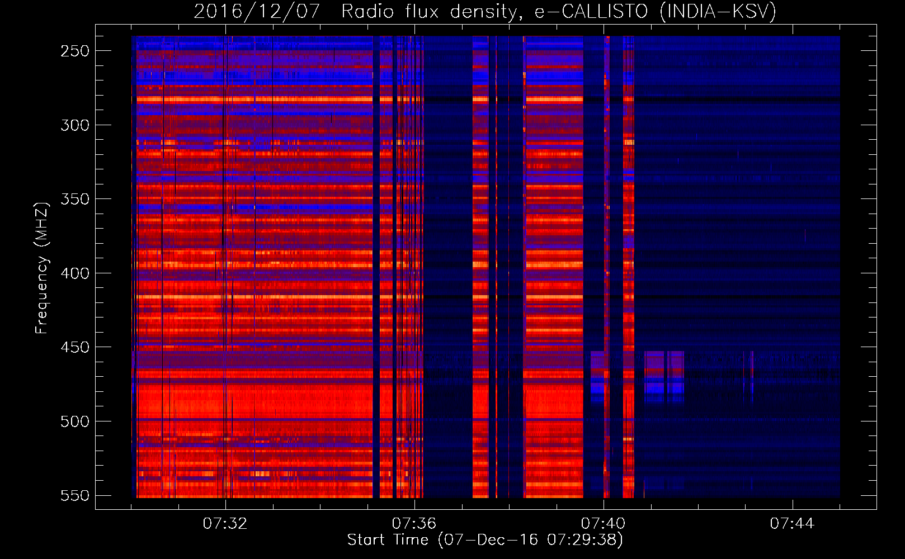Click the 'Start Time (07-Dec-16 07:29:38)' label
The width and height of the screenshot is (905, 559).
485,540
